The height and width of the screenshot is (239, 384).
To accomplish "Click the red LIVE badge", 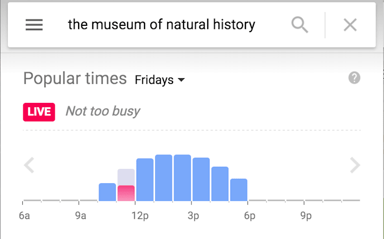I will 39,112.
